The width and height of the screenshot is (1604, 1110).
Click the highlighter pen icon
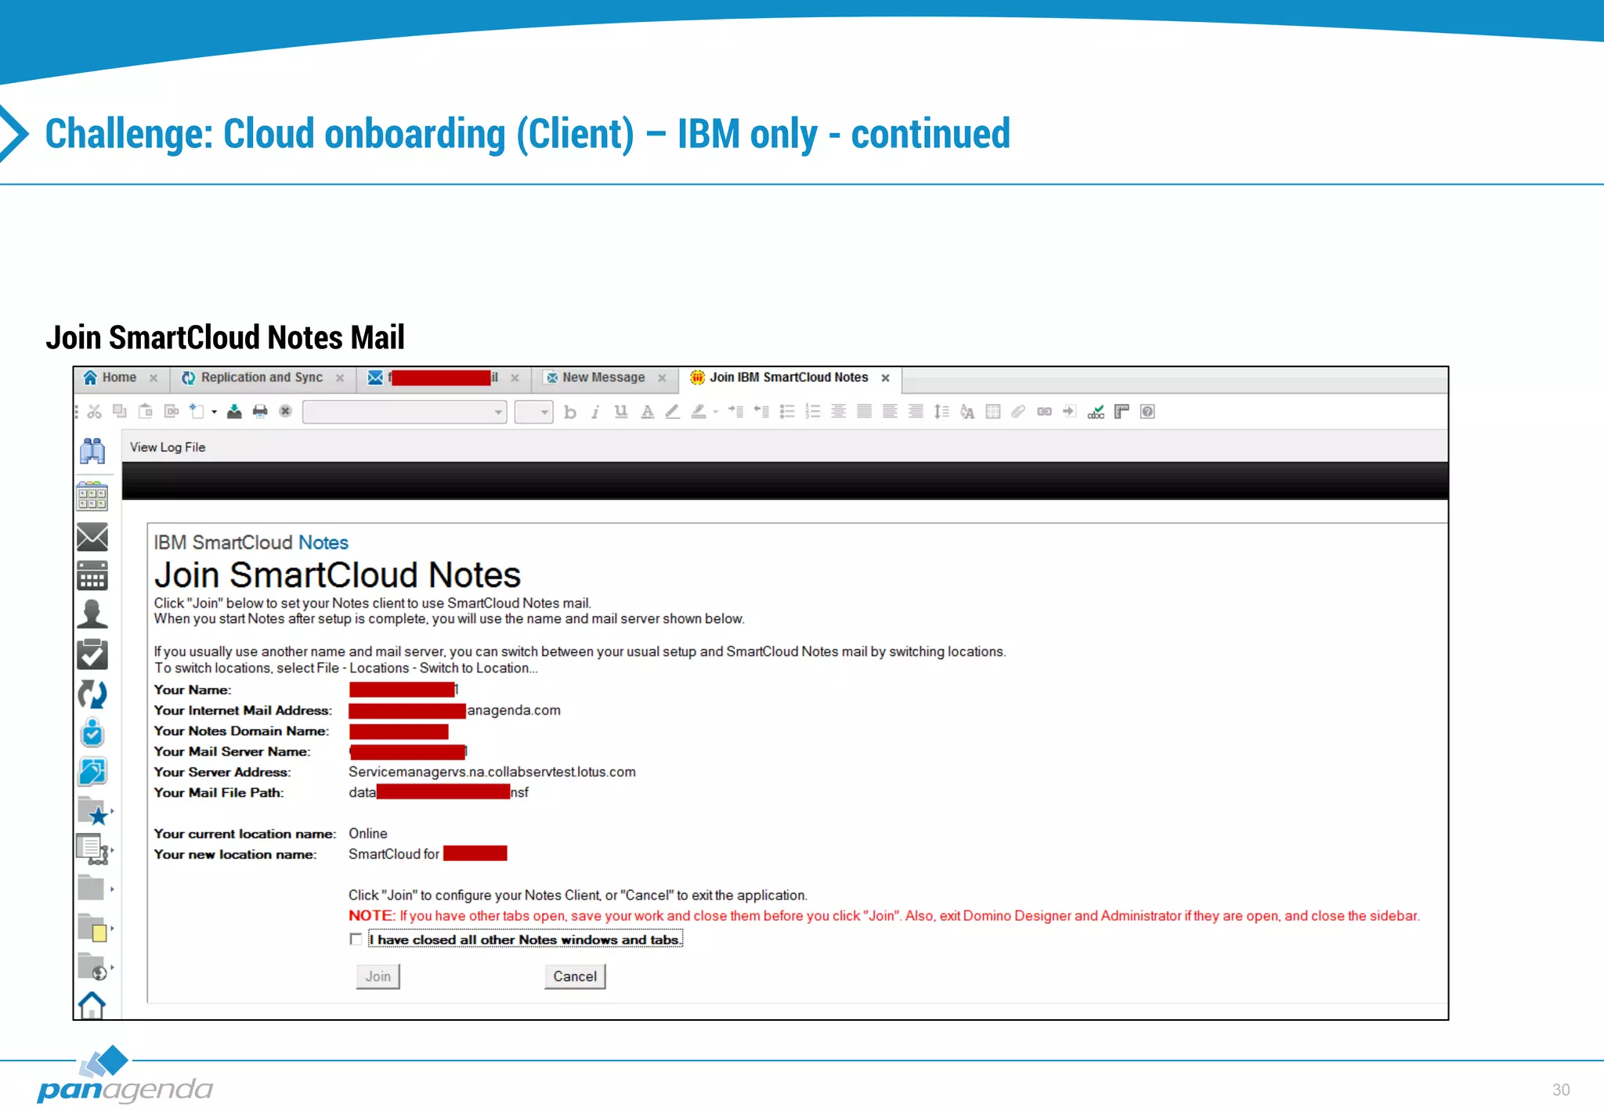(698, 412)
